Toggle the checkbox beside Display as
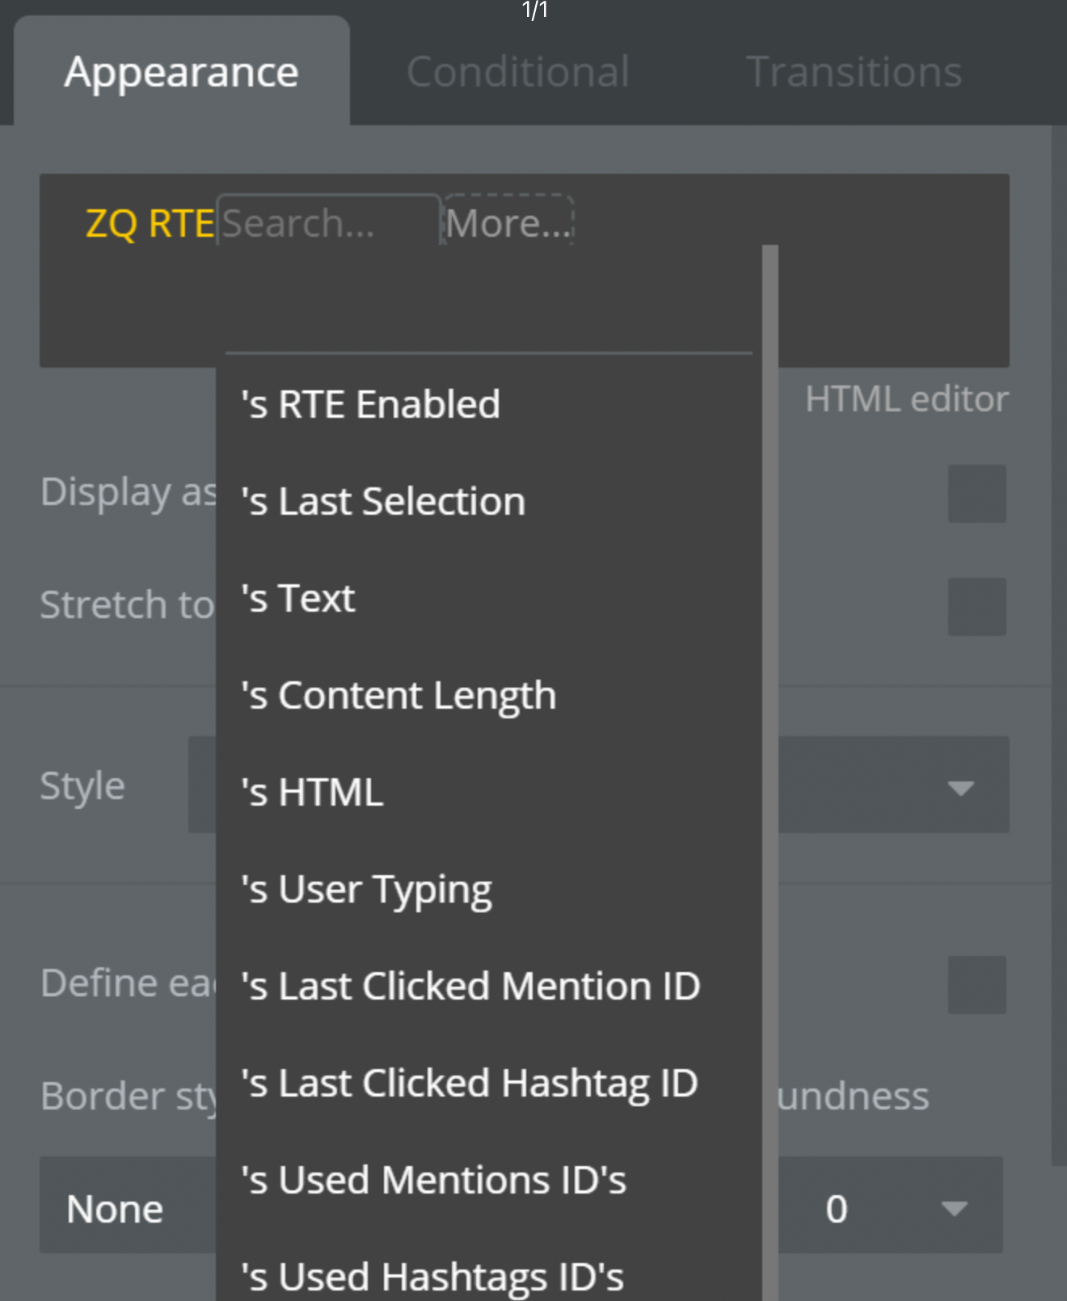The width and height of the screenshot is (1067, 1301). (976, 492)
